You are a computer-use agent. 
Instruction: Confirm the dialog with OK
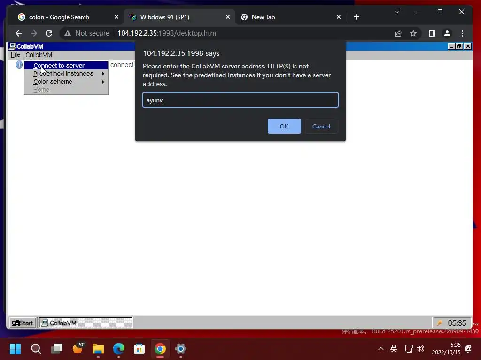(x=284, y=126)
